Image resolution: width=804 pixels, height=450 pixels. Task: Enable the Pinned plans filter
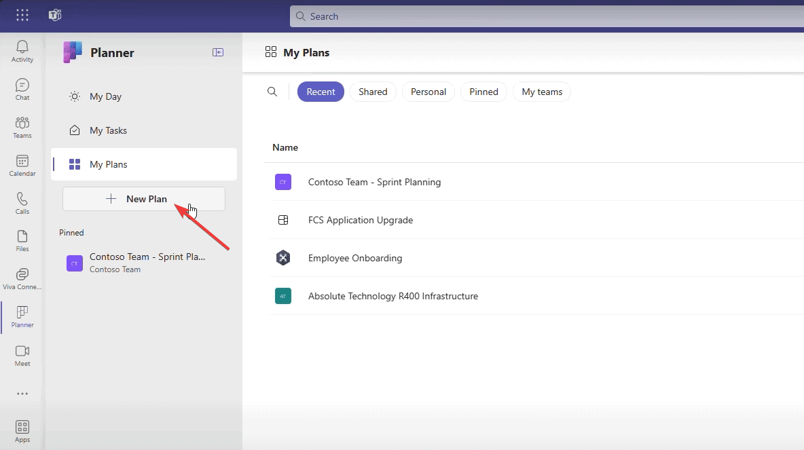point(483,91)
